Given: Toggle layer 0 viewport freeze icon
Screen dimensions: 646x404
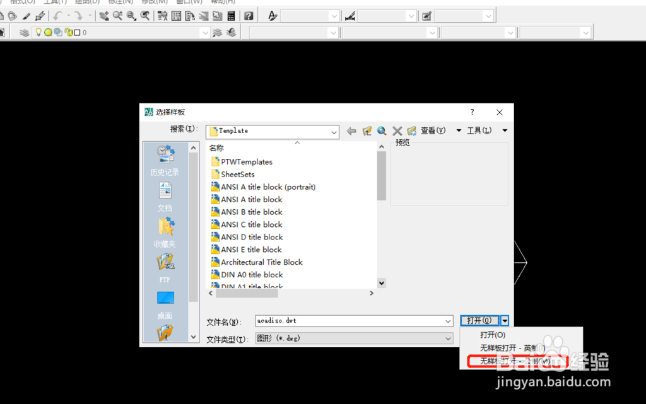Looking at the screenshot, I should click(x=58, y=32).
